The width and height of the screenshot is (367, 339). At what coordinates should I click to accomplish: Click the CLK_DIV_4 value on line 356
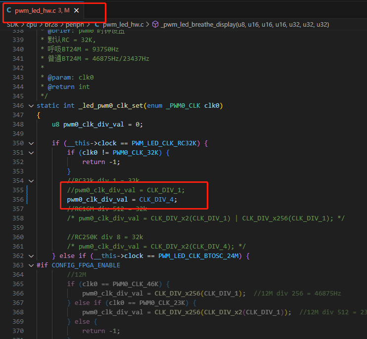coord(157,200)
